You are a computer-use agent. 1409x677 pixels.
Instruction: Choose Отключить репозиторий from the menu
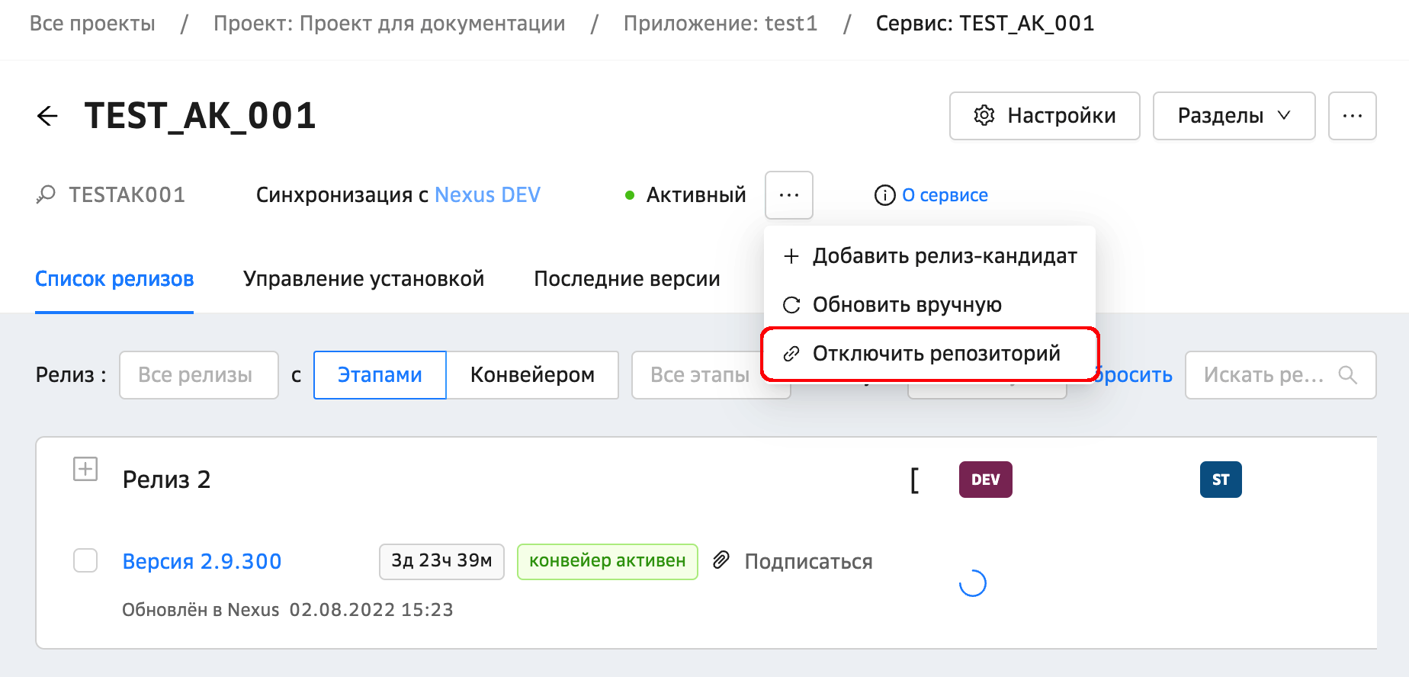[936, 354]
